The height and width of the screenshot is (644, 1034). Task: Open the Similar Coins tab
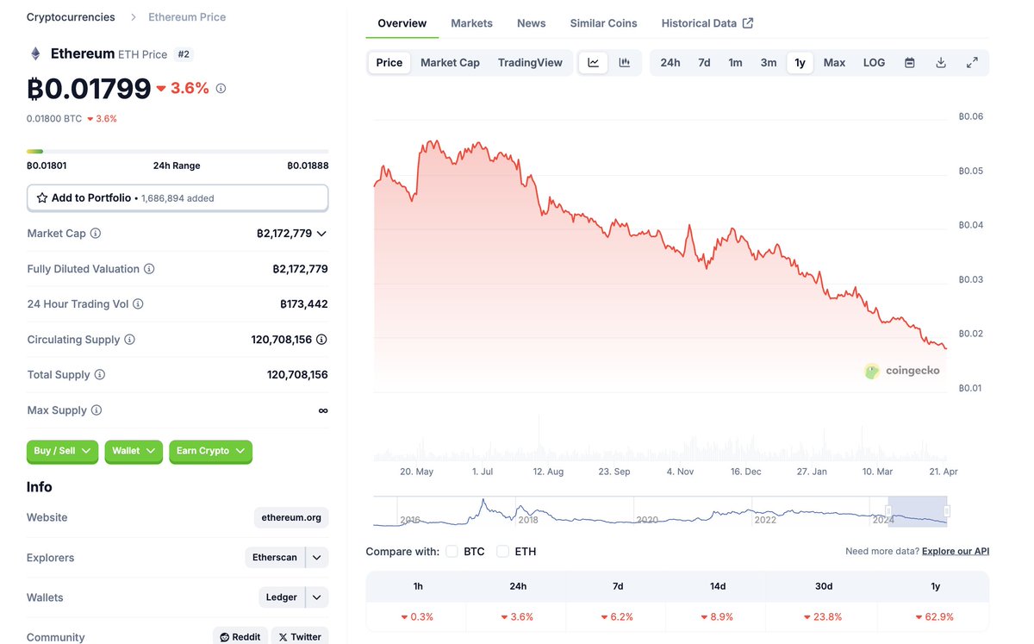(x=603, y=23)
